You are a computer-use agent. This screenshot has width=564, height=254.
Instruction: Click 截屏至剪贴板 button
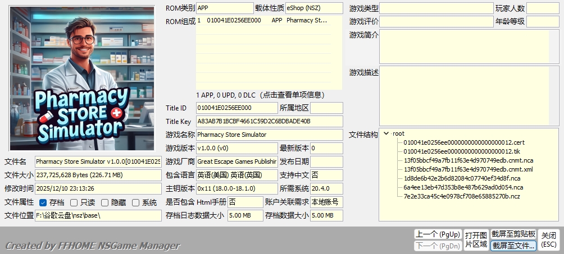[x=513, y=234]
